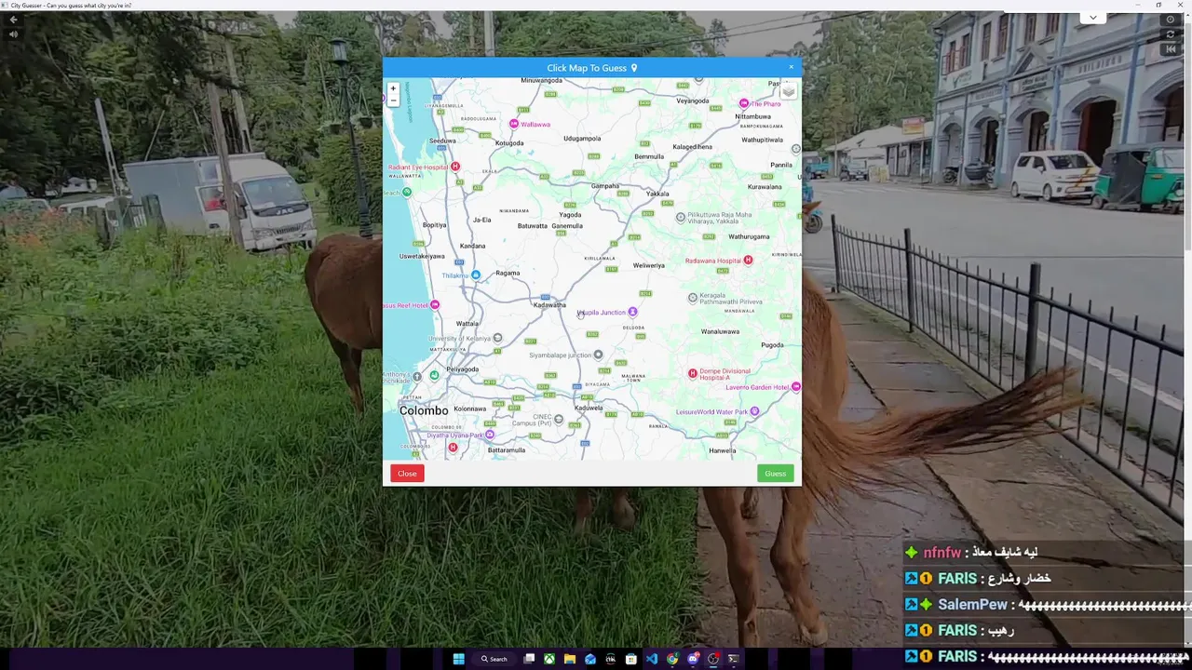Open Task View in taskbar
Viewport: 1192px width, 670px height.
[x=529, y=659]
